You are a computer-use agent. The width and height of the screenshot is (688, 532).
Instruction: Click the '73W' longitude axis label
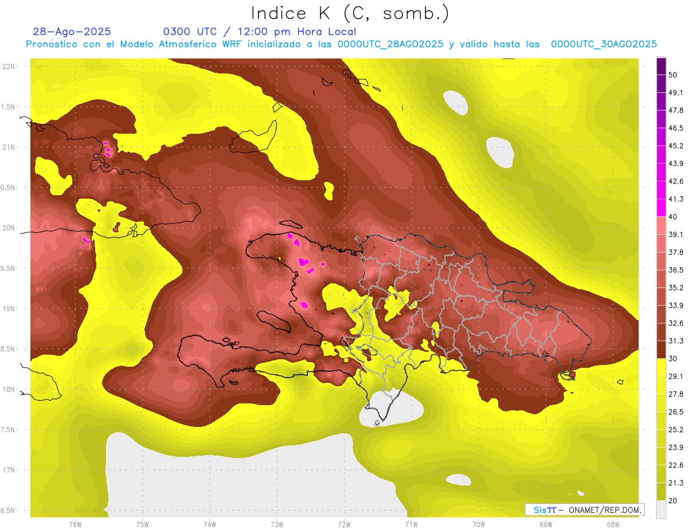(x=277, y=525)
